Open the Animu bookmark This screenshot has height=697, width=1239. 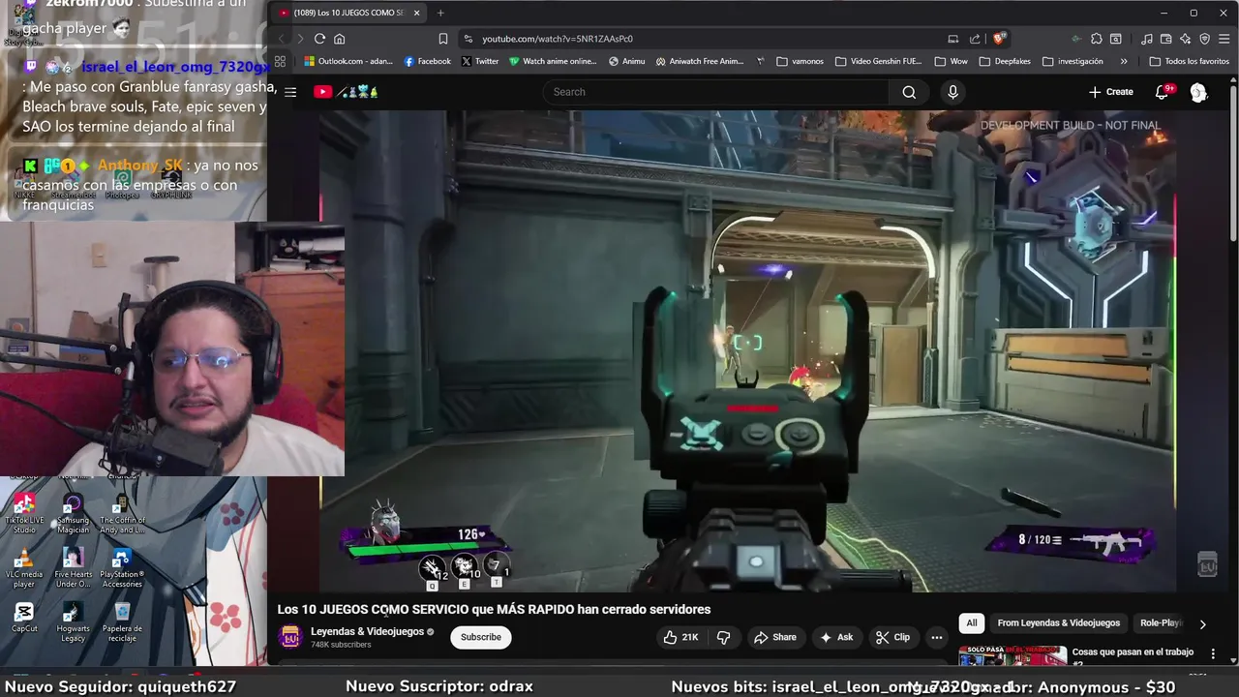626,61
